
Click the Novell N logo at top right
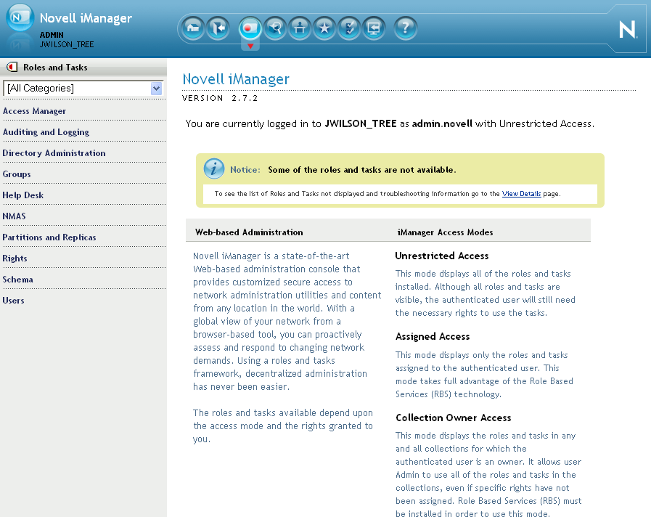[627, 30]
